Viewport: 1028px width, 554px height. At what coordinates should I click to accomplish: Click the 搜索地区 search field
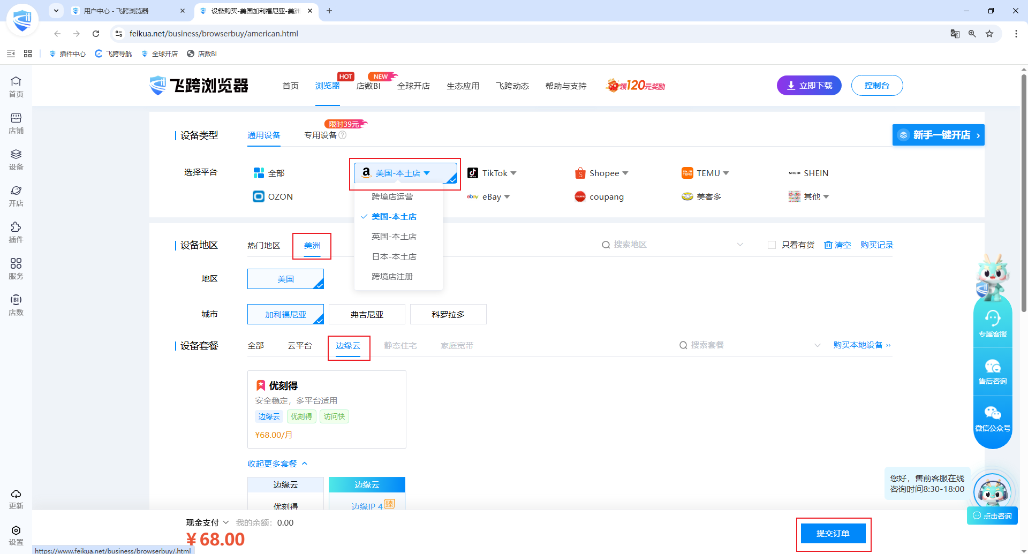pos(672,245)
